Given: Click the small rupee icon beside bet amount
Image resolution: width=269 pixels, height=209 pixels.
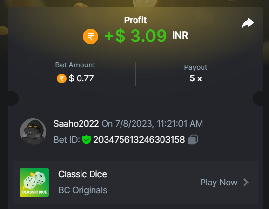Looking at the screenshot, I should click(62, 78).
